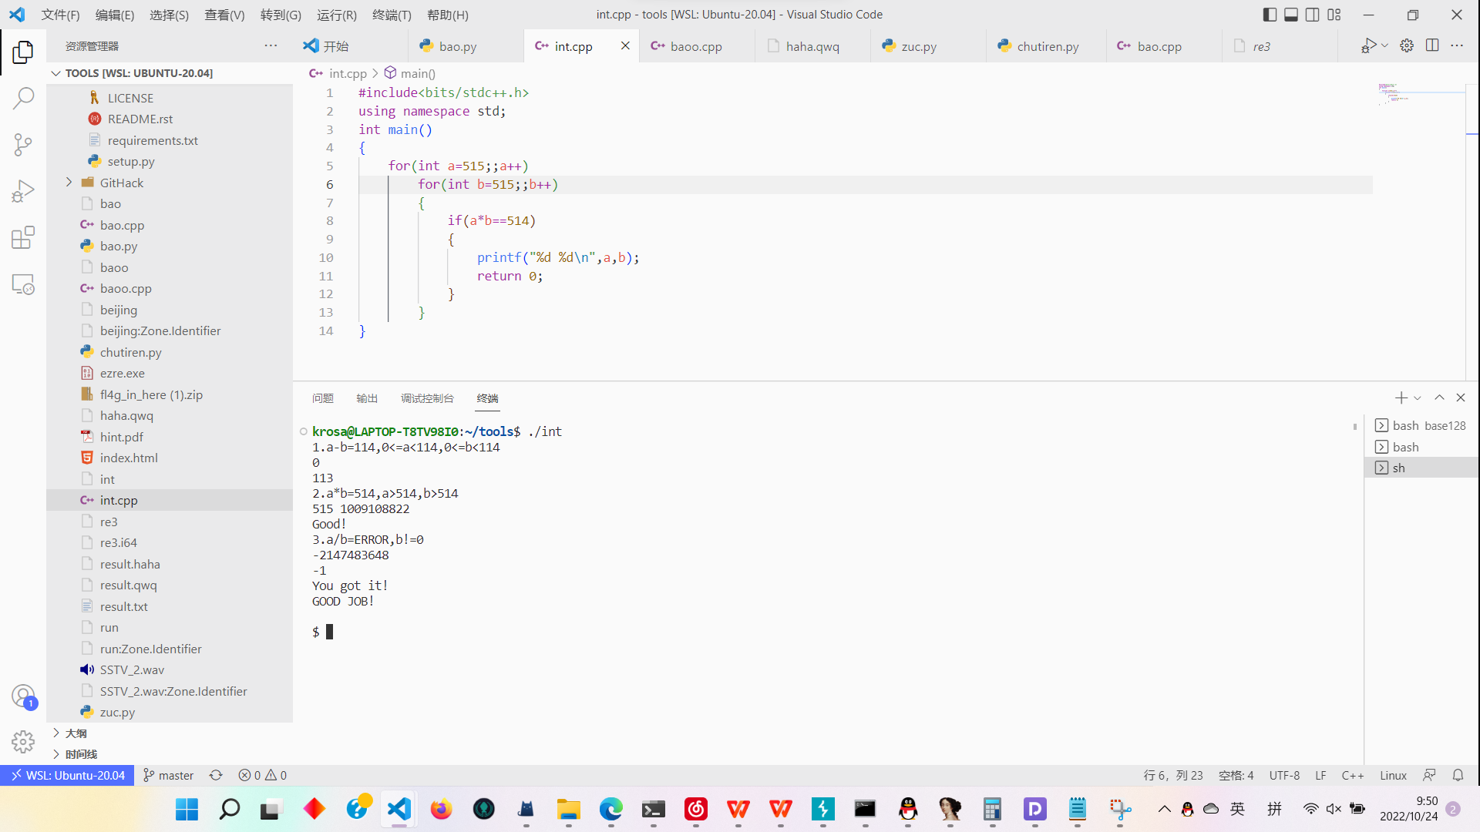The image size is (1480, 832).
Task: Open the Explorer view in activity bar
Action: click(23, 52)
